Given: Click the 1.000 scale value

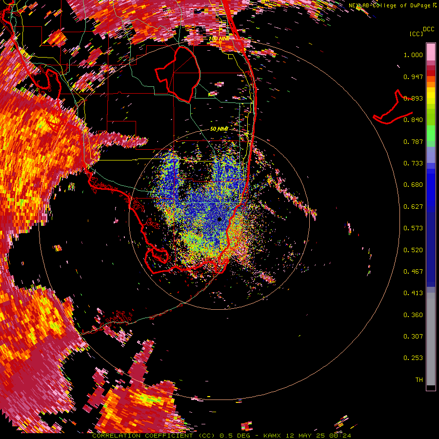Looking at the screenshot, I should click(413, 55).
